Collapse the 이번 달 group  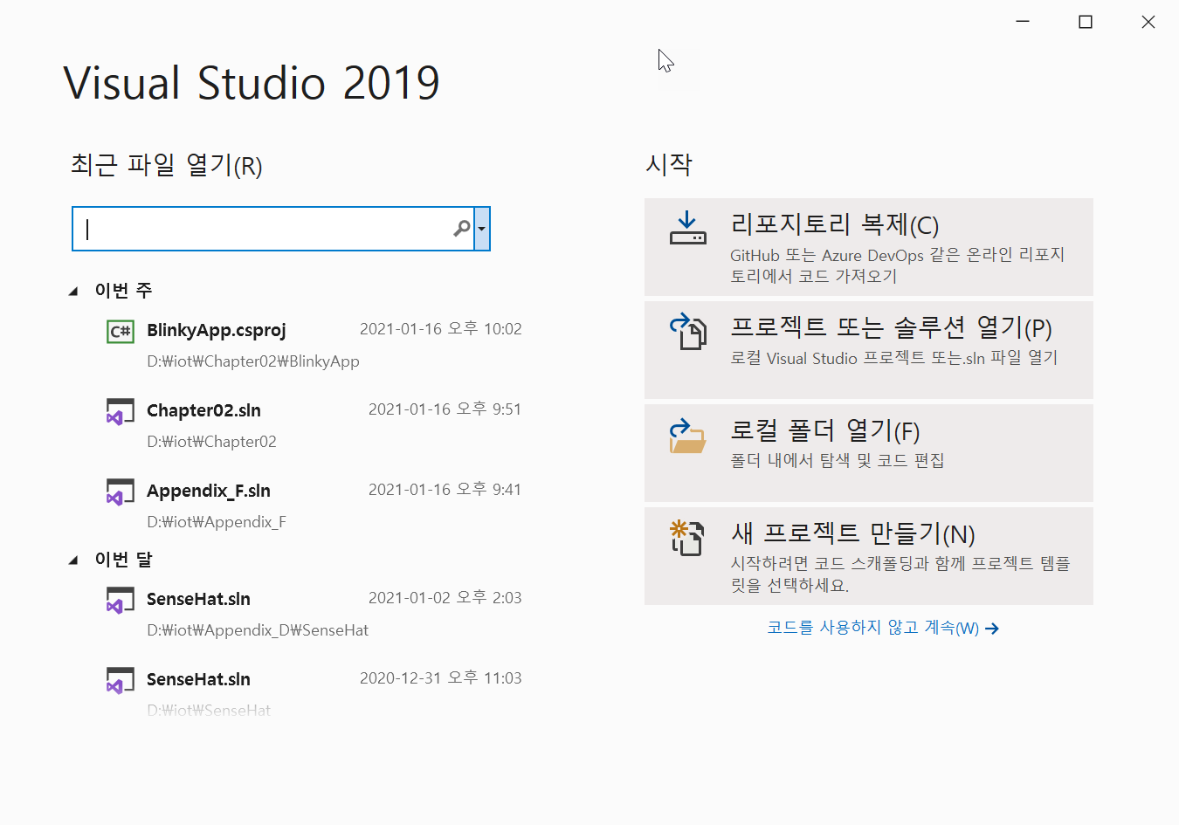coord(73,560)
